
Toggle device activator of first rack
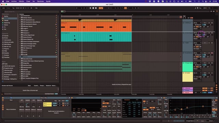tap(3, 98)
